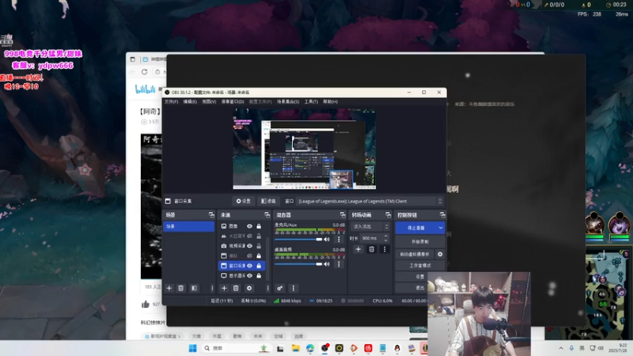633x356 pixels.
Task: Open 麦克风/Aux channel options menu
Action: coord(339,240)
